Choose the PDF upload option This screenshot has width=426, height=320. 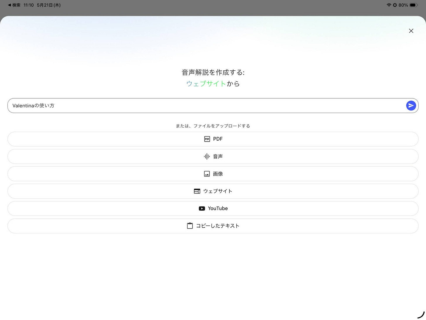point(213,139)
